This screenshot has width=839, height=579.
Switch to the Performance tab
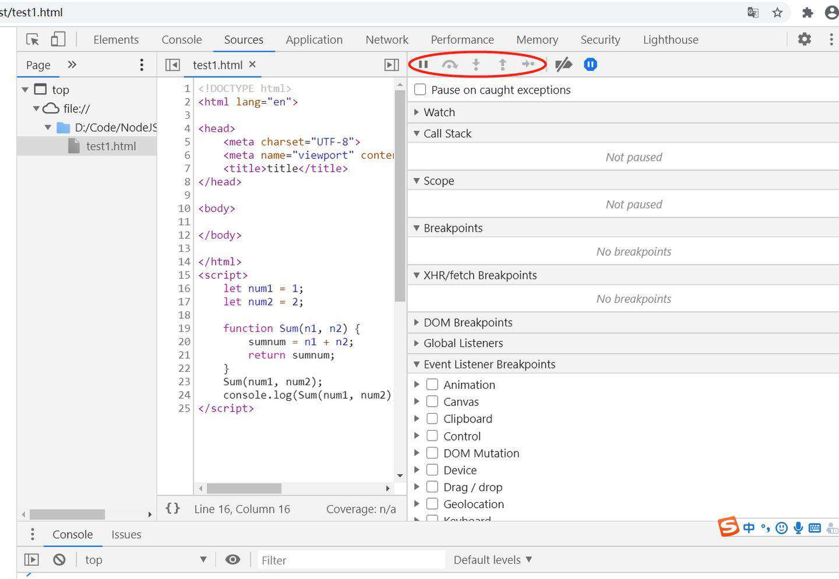coord(462,40)
